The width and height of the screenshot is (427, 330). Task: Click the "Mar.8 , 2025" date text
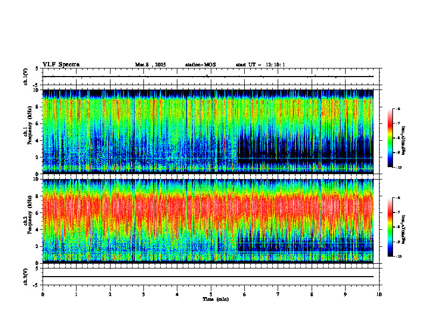(x=150, y=65)
